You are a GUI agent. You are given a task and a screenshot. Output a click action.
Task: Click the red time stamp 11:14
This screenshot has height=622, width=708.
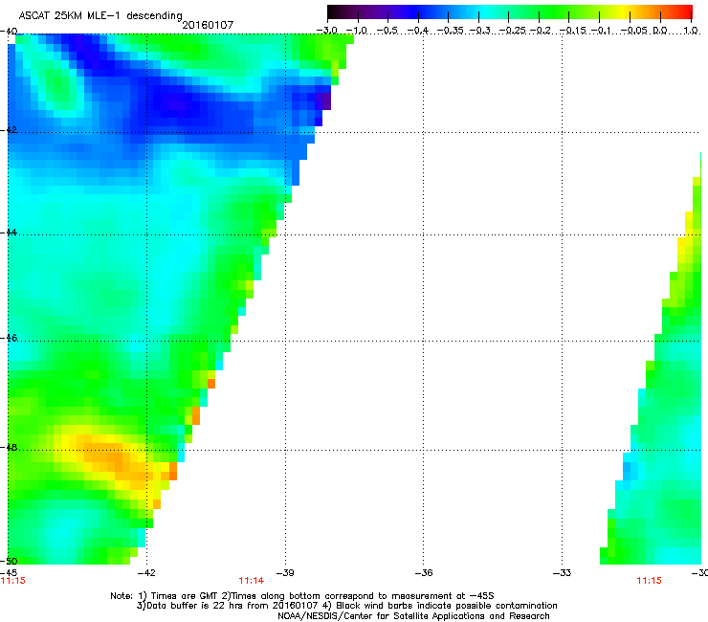point(252,581)
